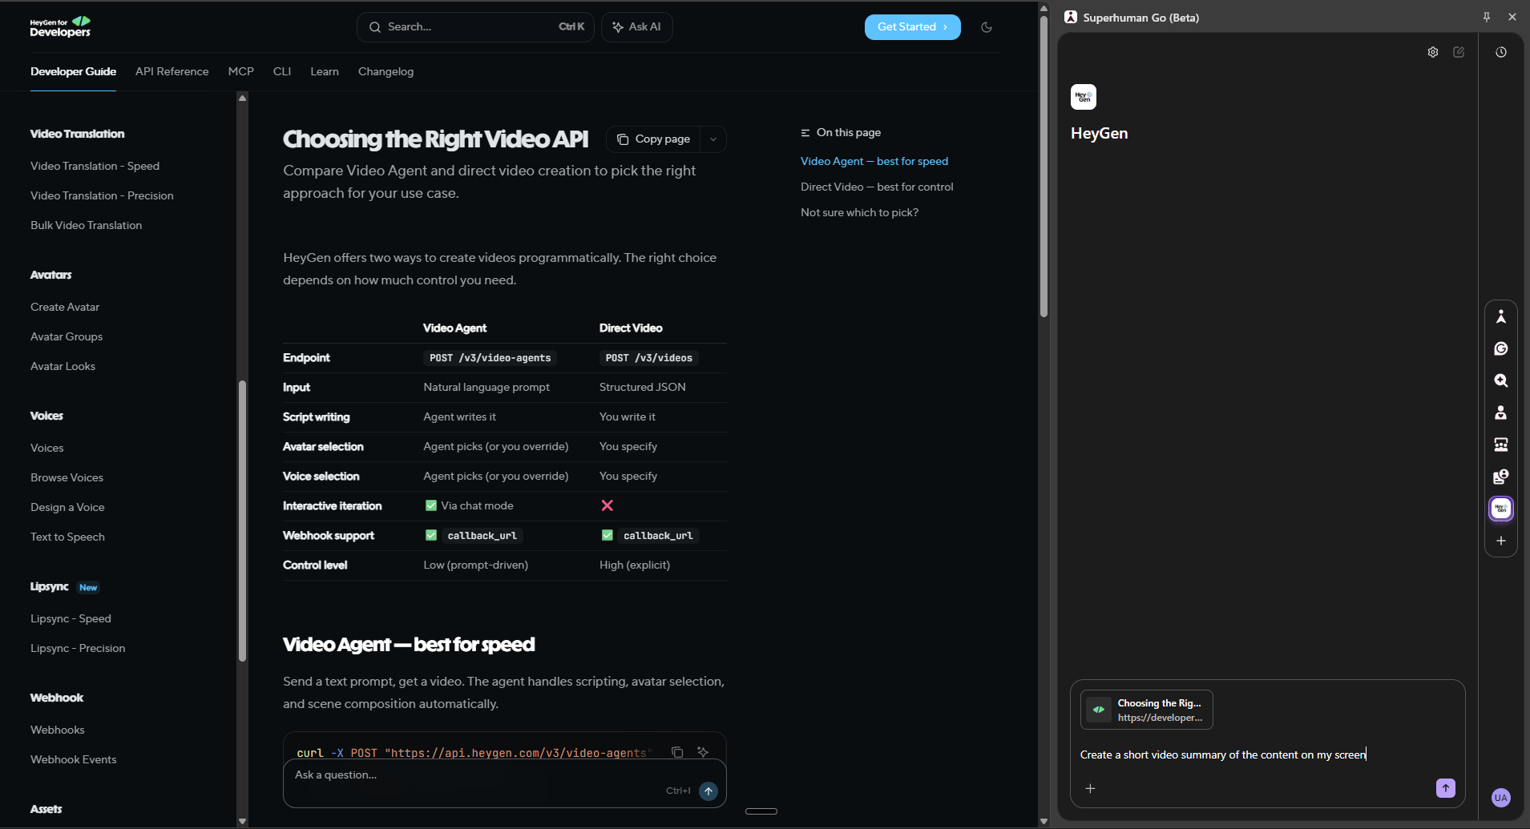Viewport: 1530px width, 829px height.
Task: Open the Superhuman Go agent icon in rail
Action: 1501,316
